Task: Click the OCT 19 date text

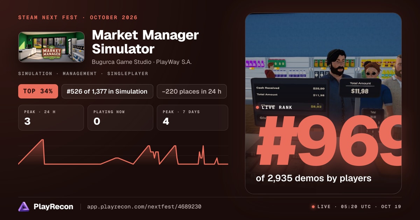Action: tap(392, 207)
